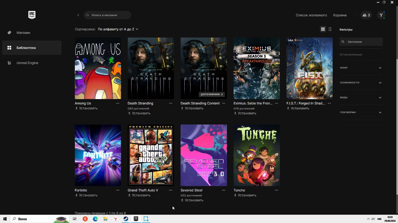Open options menu for Tunche

pos(276,190)
